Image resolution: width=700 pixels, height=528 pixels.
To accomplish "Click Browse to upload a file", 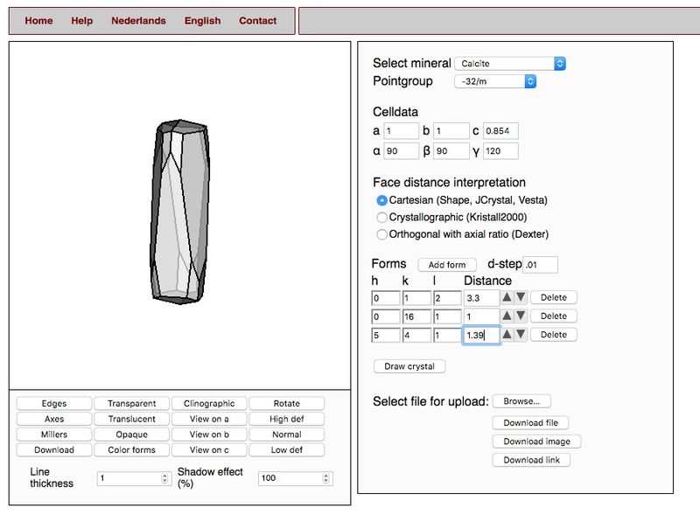I will point(521,401).
